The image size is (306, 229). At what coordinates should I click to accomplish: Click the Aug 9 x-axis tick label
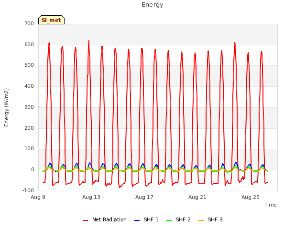click(38, 197)
